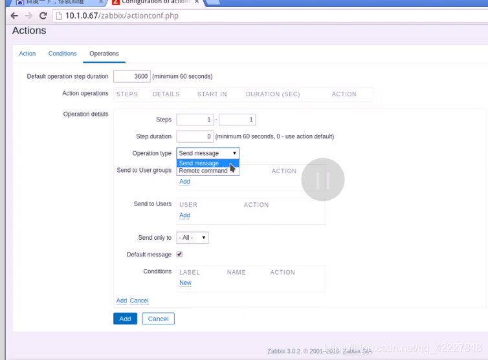Click the small Cancel link in operation details
Viewport: 488px width, 360px height.
[139, 301]
